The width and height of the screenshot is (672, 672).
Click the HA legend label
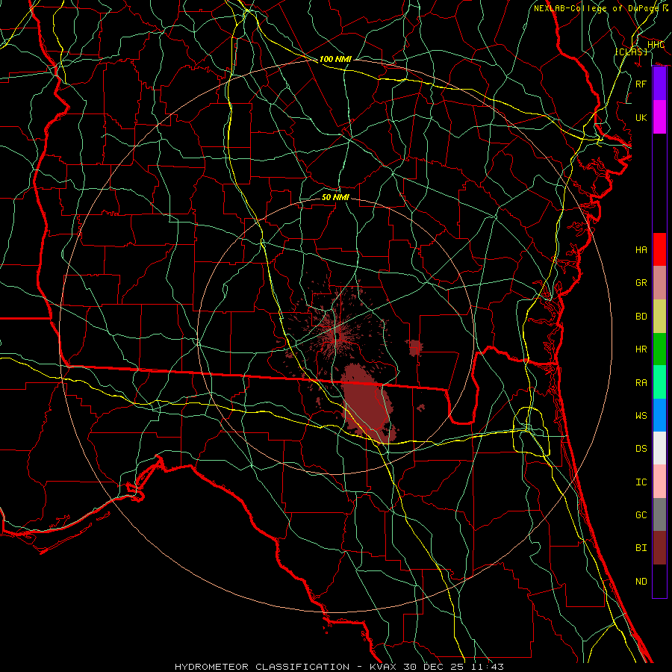point(641,250)
